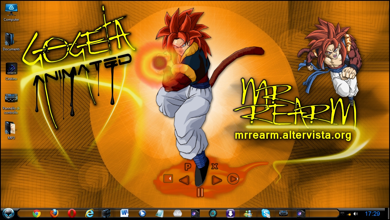390x220 pixels.
Task: Click the square rewind button on the widget
Action: pos(168,179)
